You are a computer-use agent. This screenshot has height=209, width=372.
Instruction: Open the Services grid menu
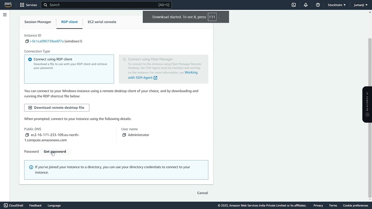[x=22, y=5]
